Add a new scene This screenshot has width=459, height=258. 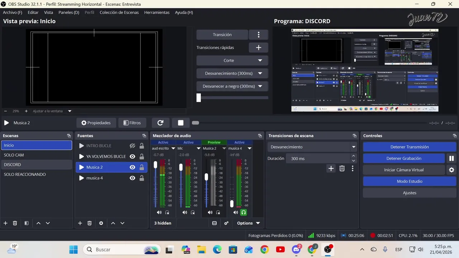click(x=5, y=223)
